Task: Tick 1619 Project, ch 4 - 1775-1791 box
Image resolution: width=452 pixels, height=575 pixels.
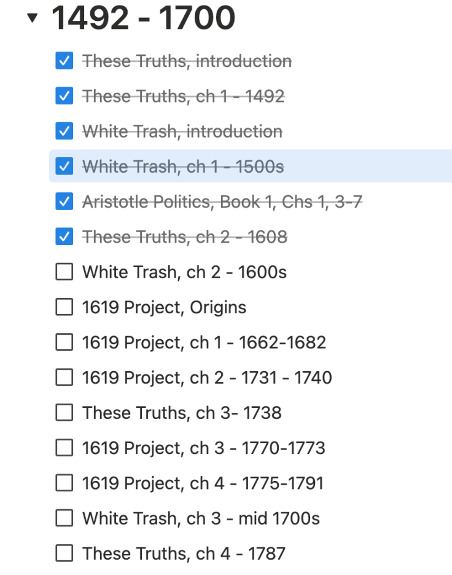Action: point(64,483)
